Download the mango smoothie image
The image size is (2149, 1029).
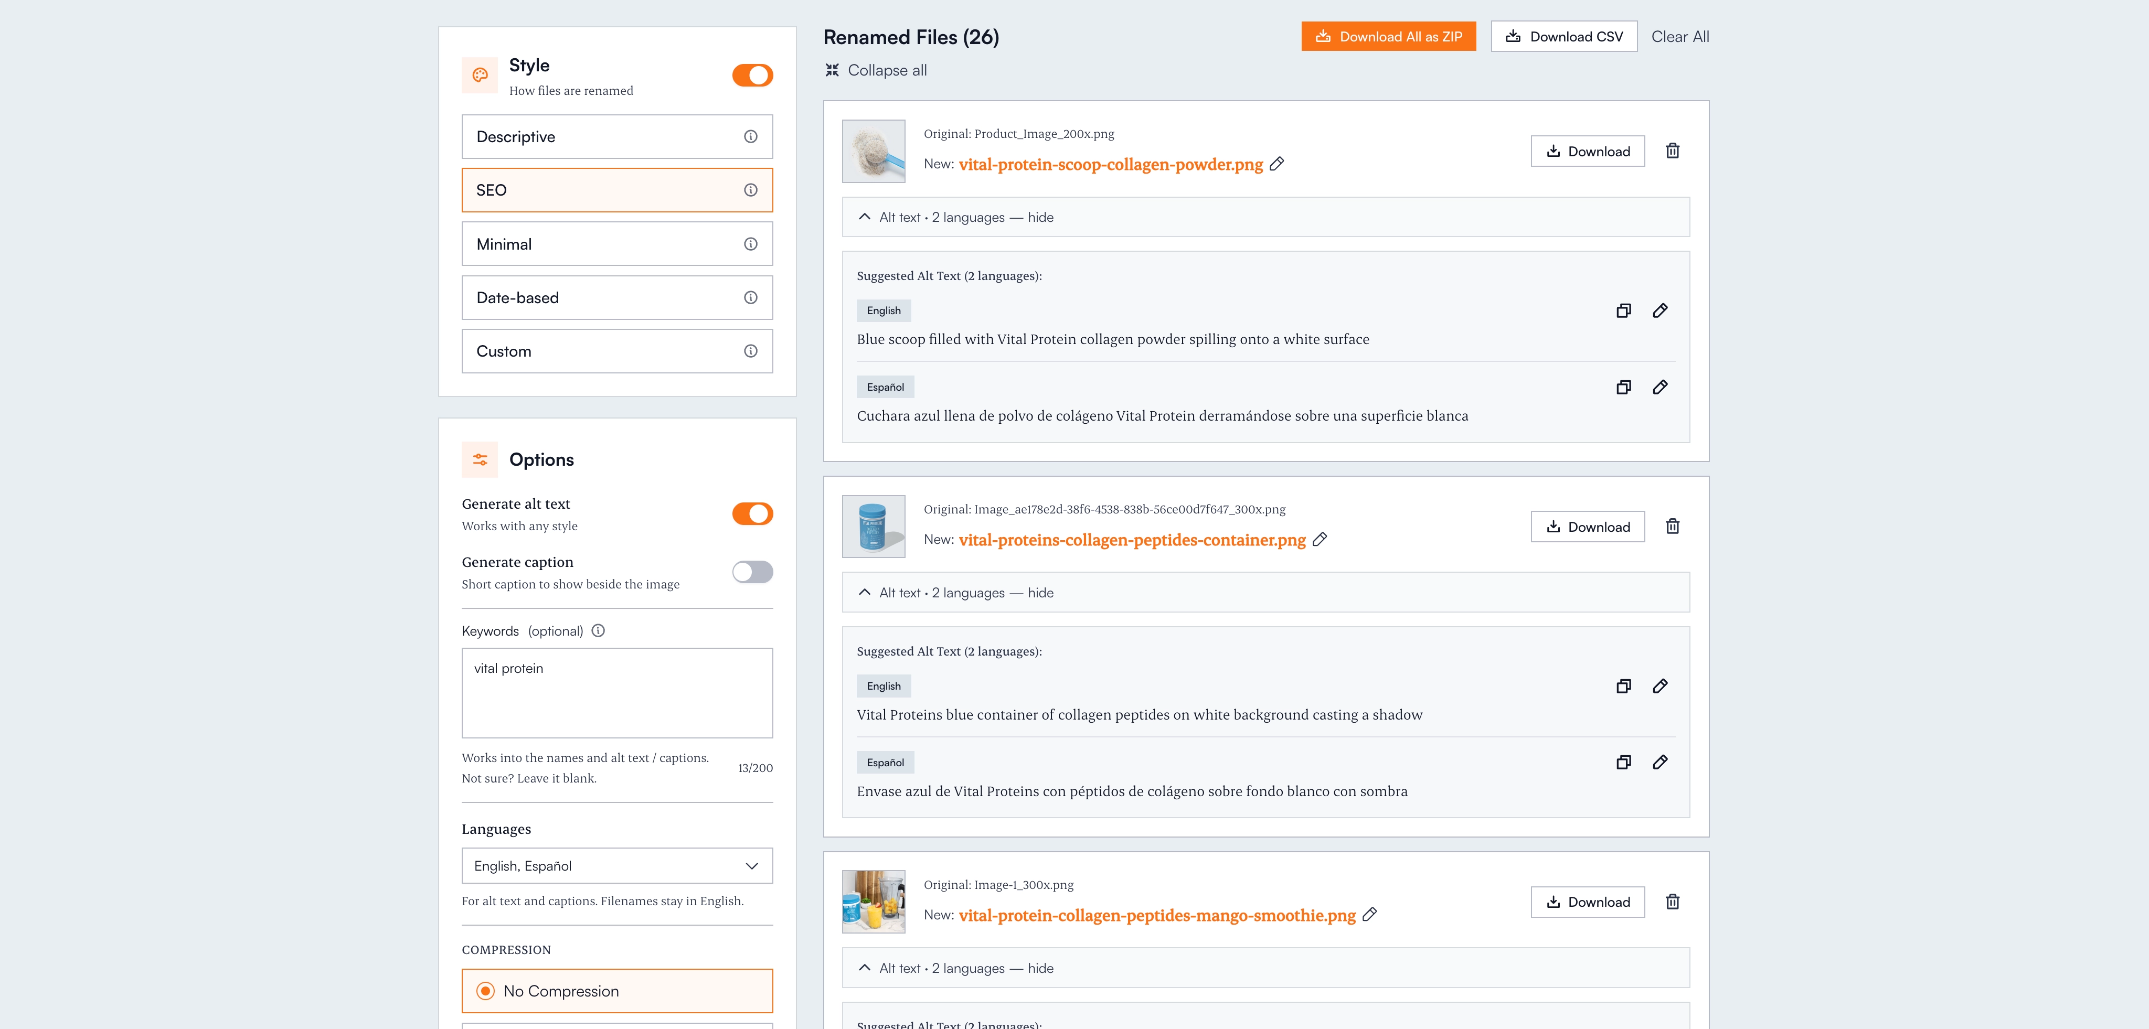[1588, 902]
